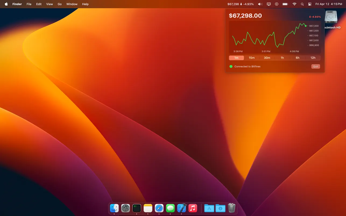Open the Wi-Fi menu
The width and height of the screenshot is (346, 216).
point(294,4)
